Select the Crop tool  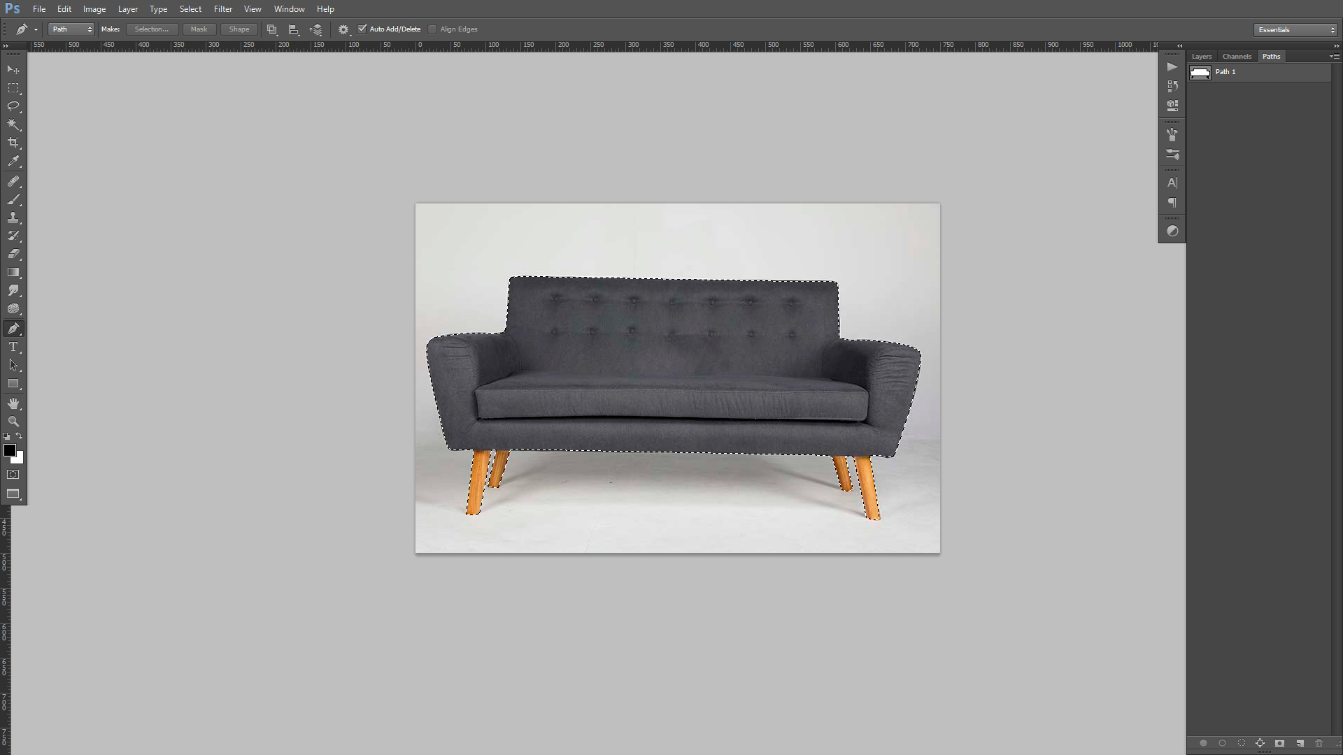click(13, 143)
